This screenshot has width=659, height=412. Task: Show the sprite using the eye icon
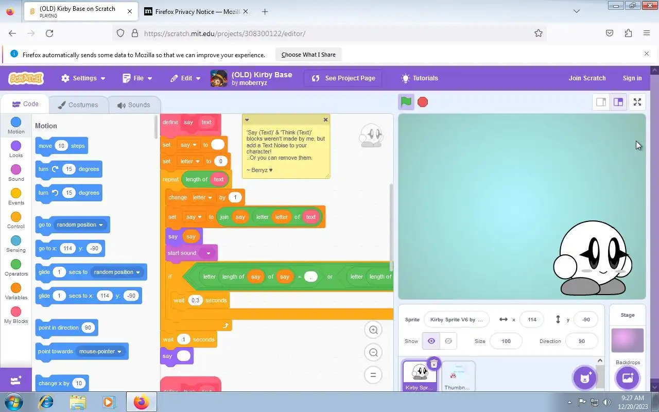(x=431, y=341)
